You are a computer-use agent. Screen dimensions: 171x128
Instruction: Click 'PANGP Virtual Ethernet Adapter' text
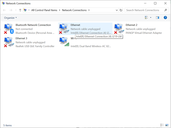[x=144, y=33]
